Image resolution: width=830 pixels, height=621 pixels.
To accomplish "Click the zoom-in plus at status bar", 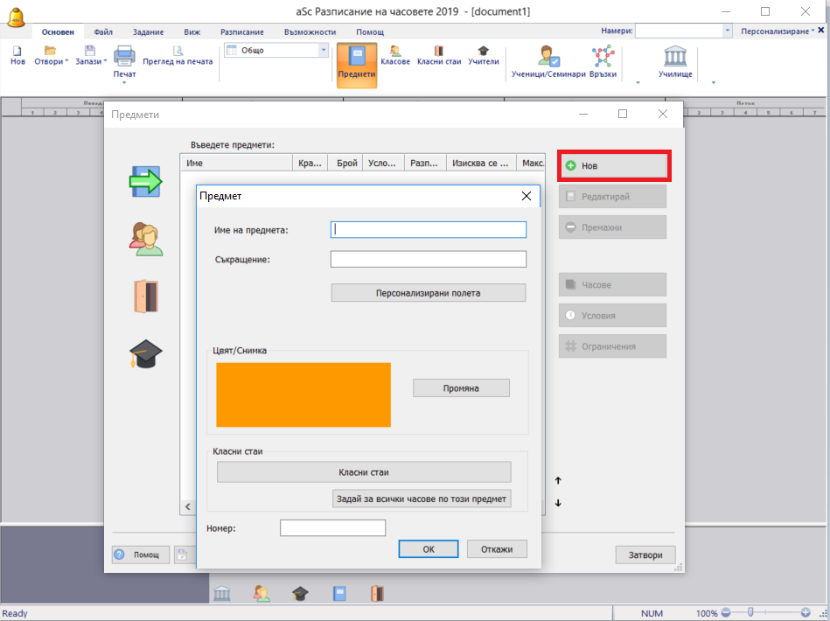I will pyautogui.click(x=805, y=613).
